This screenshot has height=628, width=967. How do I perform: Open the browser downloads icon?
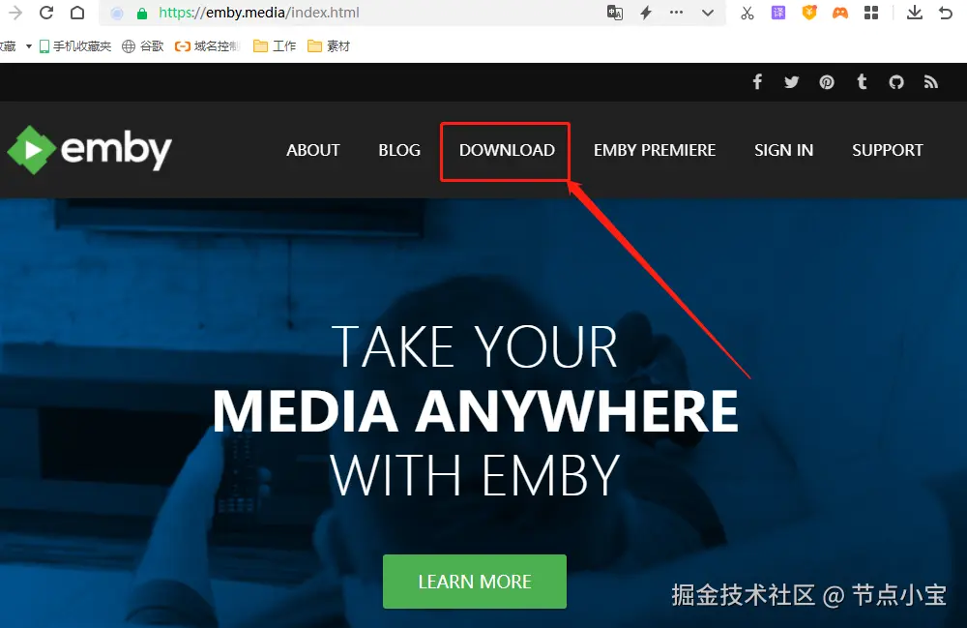click(915, 13)
